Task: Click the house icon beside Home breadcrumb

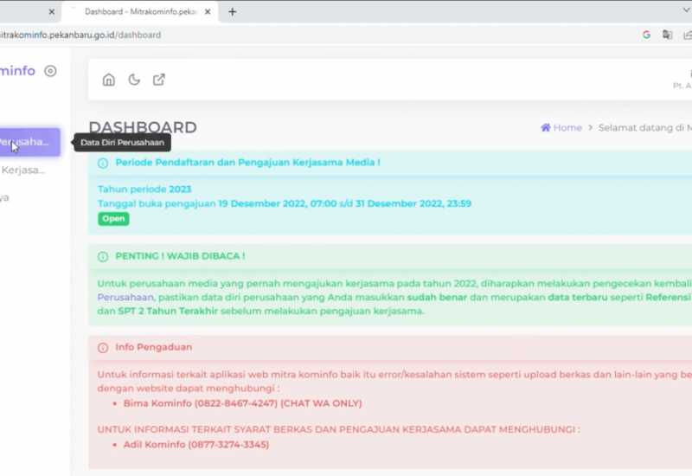Action: pyautogui.click(x=546, y=127)
